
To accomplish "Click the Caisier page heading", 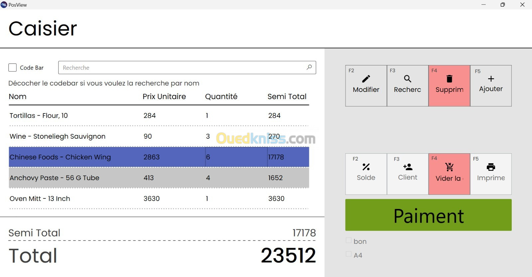I will tap(43, 28).
